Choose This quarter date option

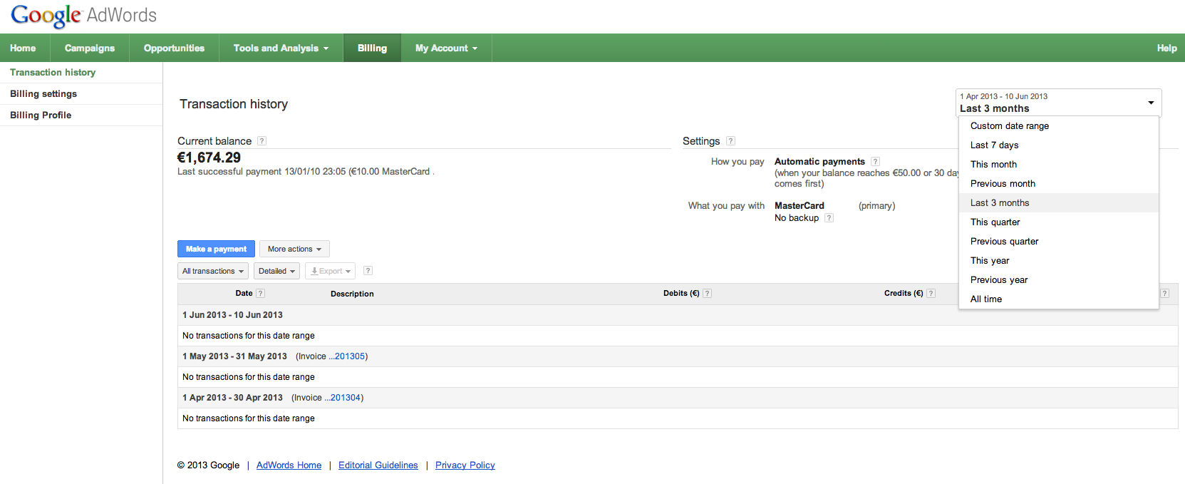click(x=1059, y=222)
